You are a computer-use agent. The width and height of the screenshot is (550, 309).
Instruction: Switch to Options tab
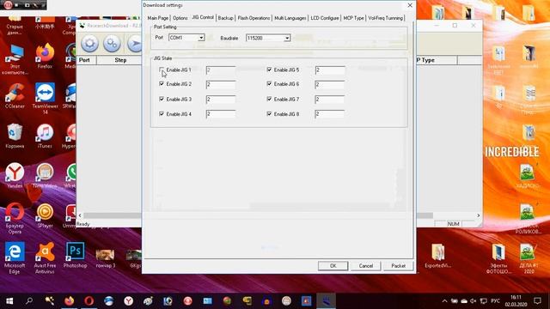click(x=180, y=18)
